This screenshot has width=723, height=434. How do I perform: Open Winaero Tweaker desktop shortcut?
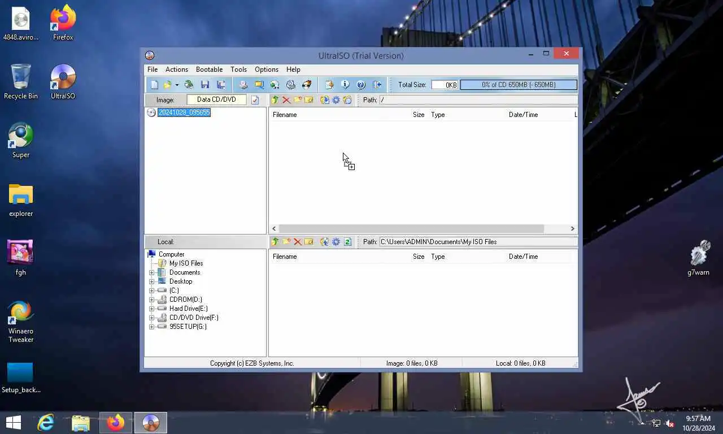tap(21, 322)
